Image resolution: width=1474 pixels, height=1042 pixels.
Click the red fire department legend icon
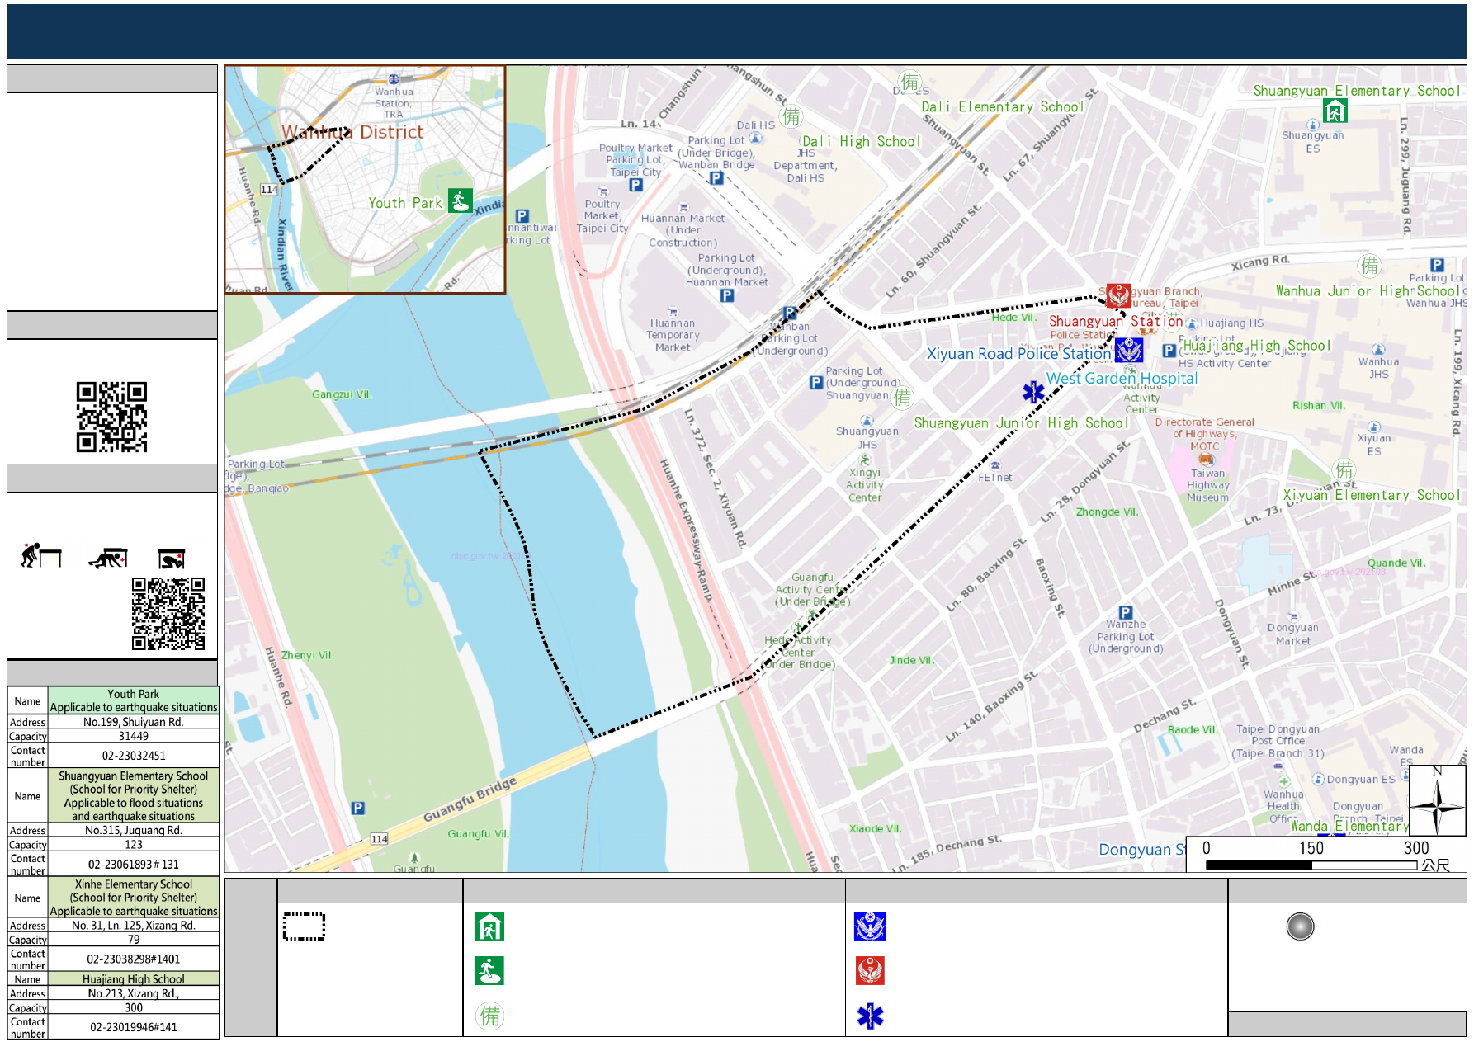point(870,971)
